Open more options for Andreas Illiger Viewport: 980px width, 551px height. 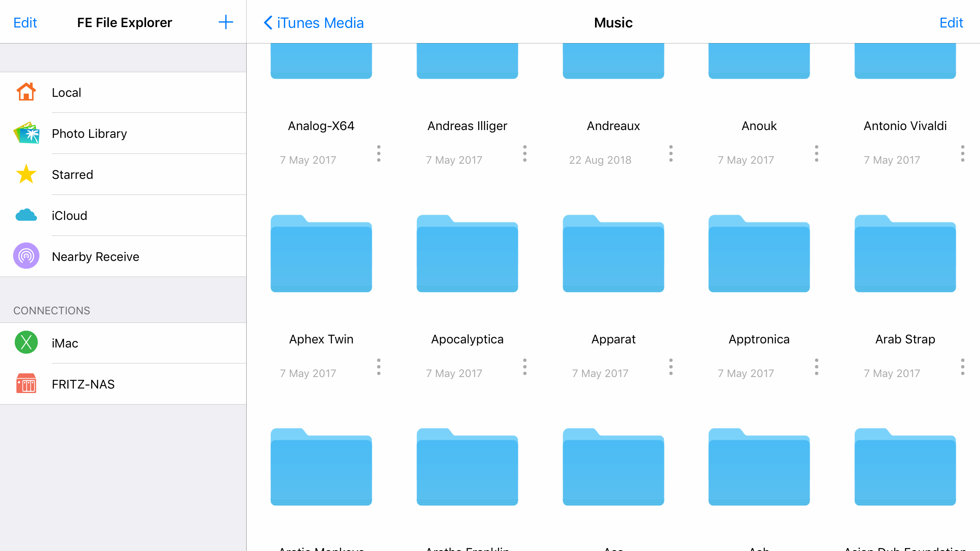[525, 153]
